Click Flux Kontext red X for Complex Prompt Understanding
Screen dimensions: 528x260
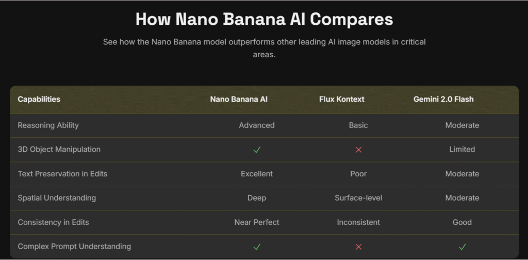pos(359,247)
